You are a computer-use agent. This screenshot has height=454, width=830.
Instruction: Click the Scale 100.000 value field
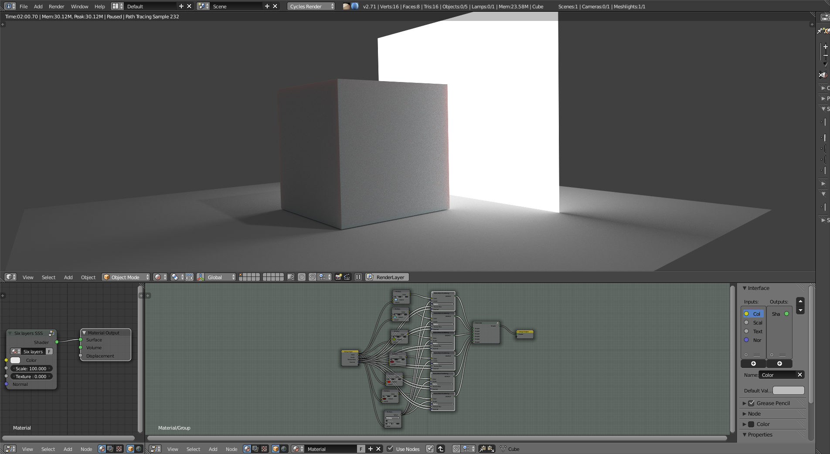pyautogui.click(x=31, y=369)
